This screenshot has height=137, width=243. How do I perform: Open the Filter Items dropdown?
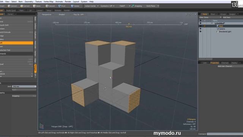[x=210, y=18]
